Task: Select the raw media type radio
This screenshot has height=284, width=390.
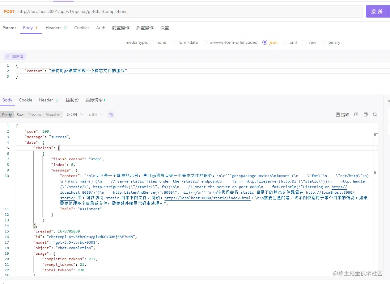Action: tap(304, 43)
